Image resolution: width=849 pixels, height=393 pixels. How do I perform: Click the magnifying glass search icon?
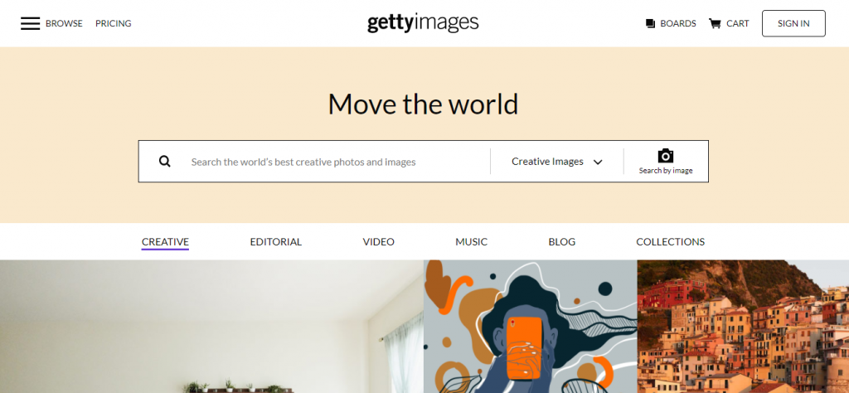165,162
